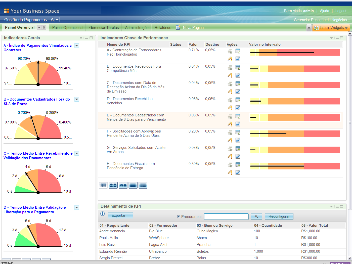The height and width of the screenshot is (264, 352).
Task: Open the tab list dropdown left of Incluir Widgets
Action: [x=309, y=28]
